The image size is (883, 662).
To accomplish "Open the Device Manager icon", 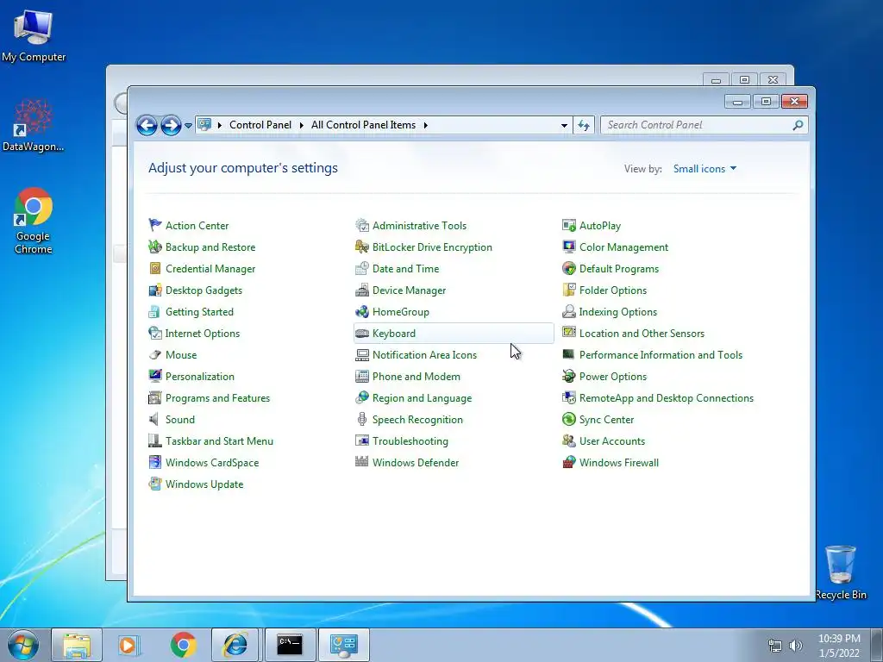I will [362, 290].
